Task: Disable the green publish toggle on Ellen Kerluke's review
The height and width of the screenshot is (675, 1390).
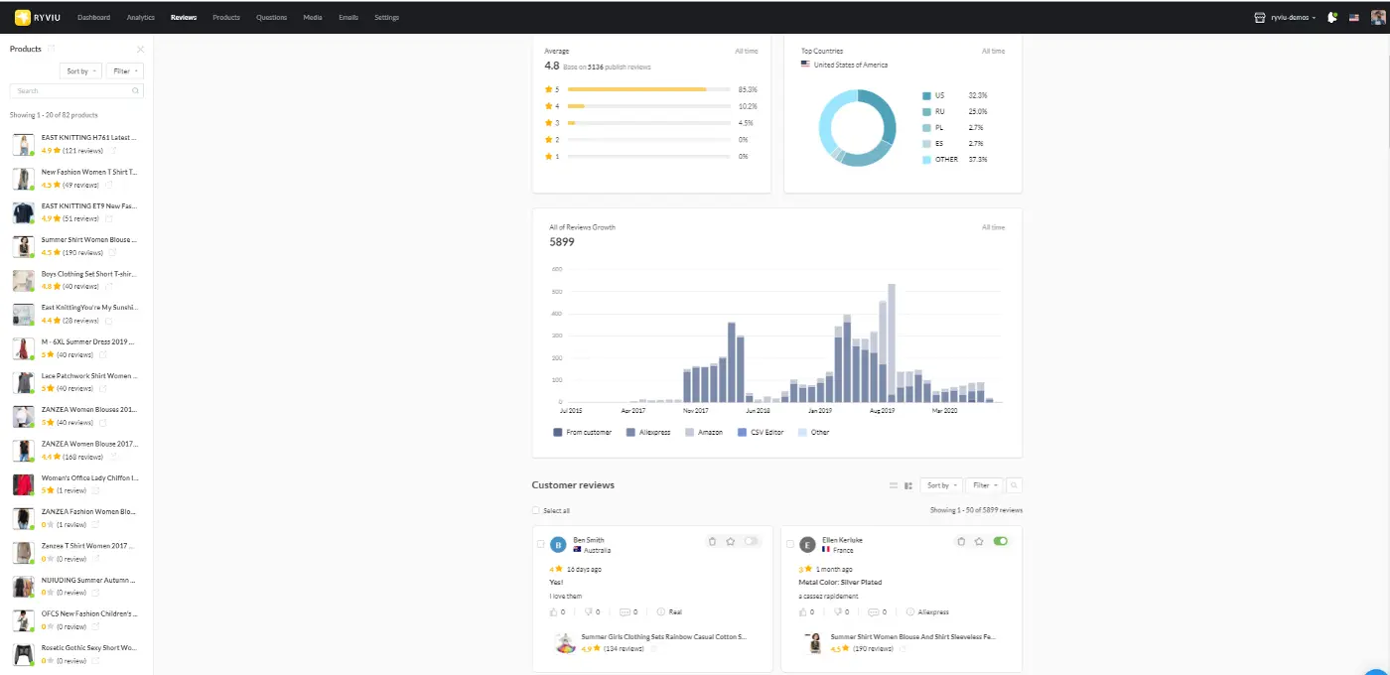Action: coord(1001,541)
